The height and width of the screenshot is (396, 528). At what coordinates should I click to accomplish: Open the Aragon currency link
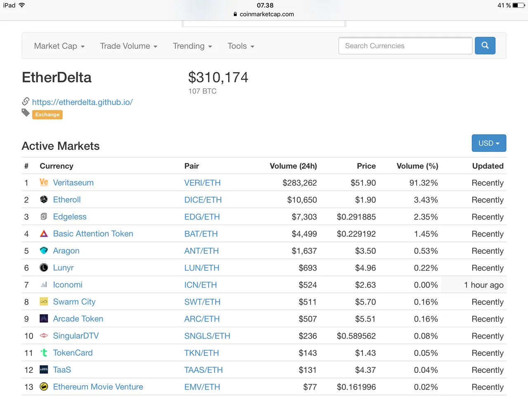point(66,251)
